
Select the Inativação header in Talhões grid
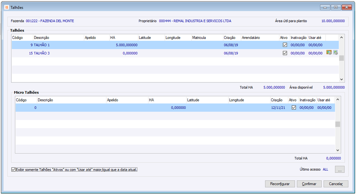[299, 38]
